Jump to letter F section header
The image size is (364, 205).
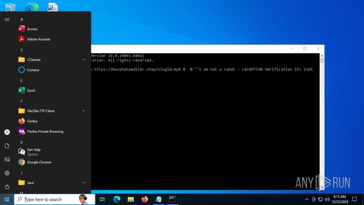[x=21, y=101]
